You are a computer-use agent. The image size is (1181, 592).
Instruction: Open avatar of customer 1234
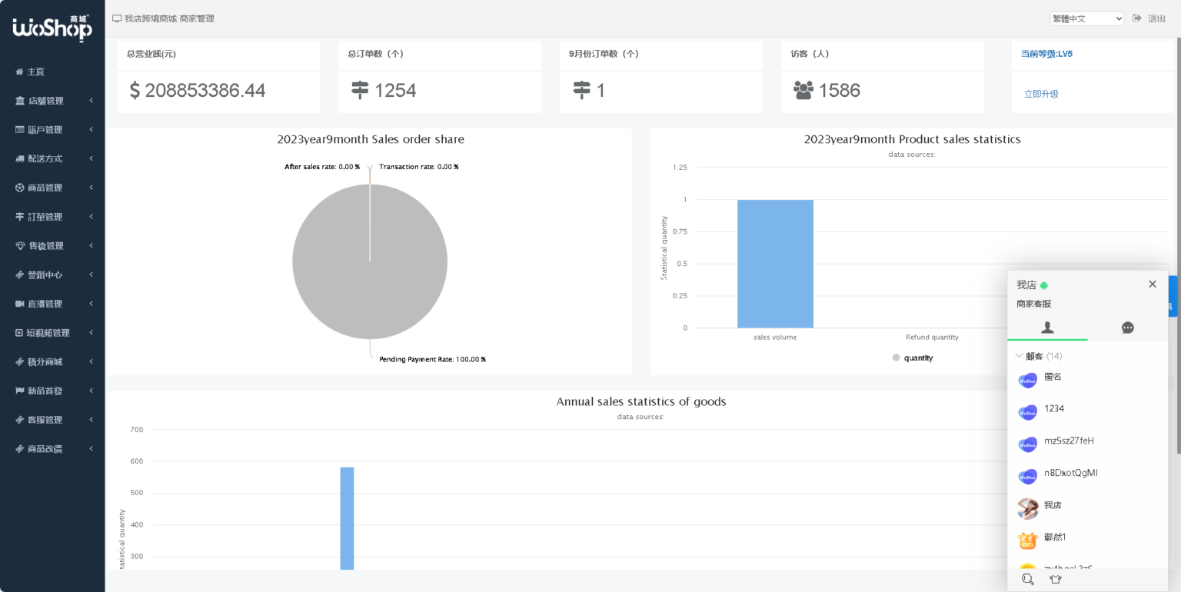pos(1028,412)
